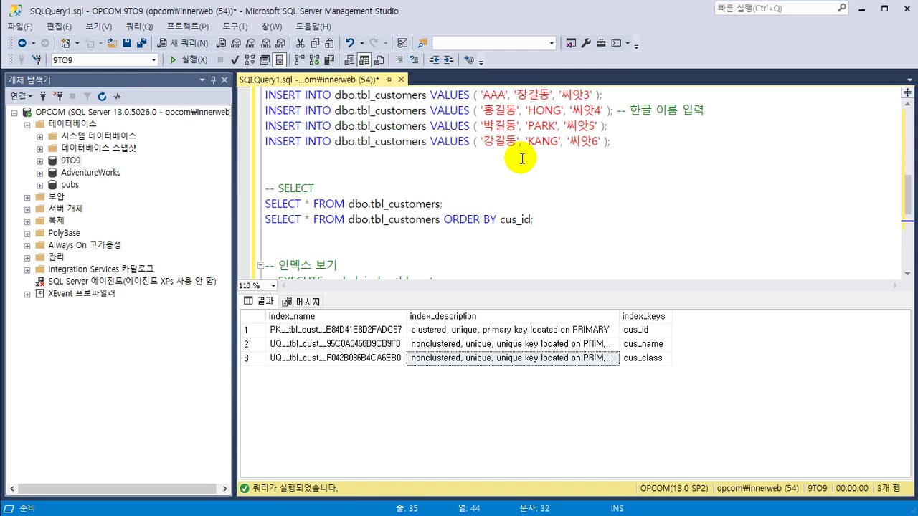This screenshot has height=516, width=918.
Task: Expand the 보안 folder node
Action: click(x=27, y=197)
